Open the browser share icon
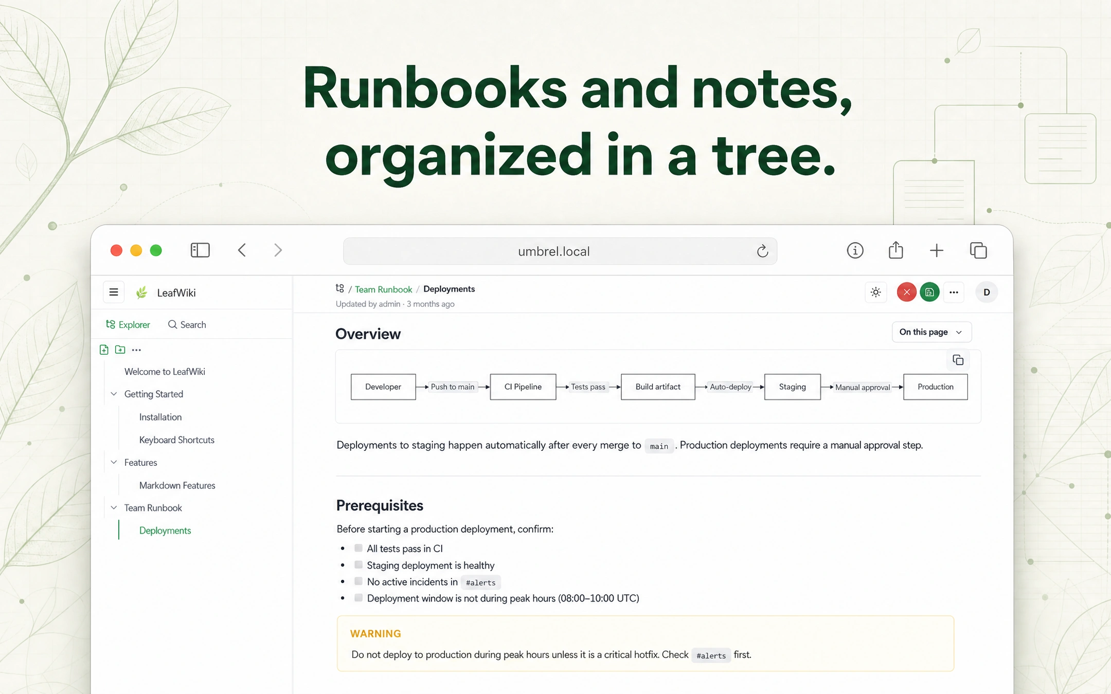 tap(895, 250)
